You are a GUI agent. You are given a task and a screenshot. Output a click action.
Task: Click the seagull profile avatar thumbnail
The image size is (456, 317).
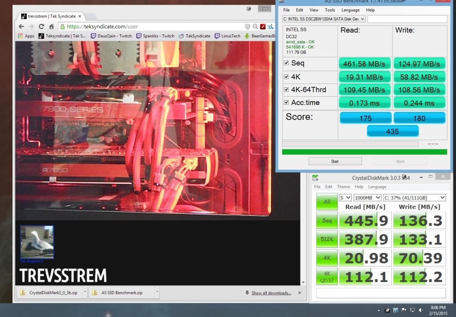37,242
